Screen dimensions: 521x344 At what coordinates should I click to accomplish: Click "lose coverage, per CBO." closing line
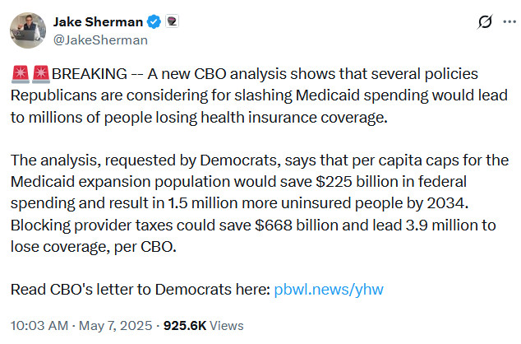click(94, 247)
